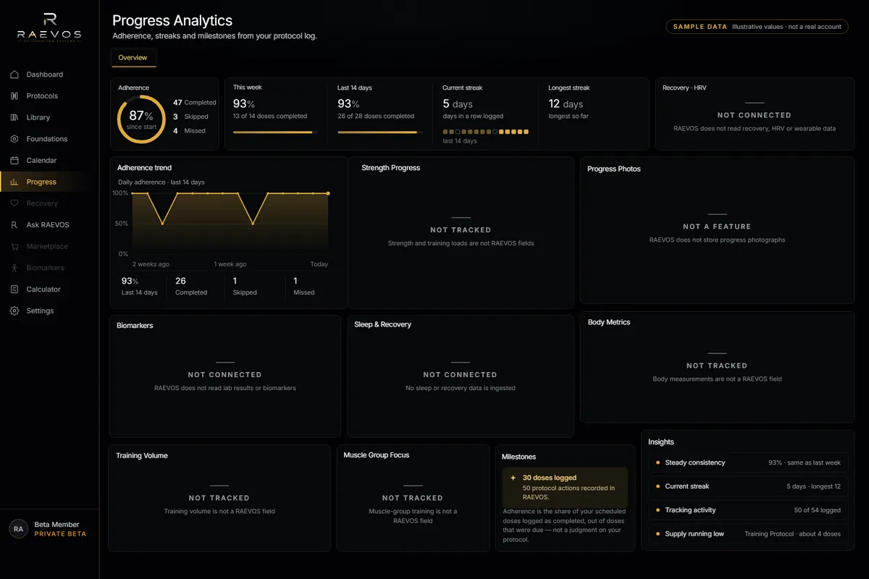Click the Calendar sidebar icon

[14, 160]
